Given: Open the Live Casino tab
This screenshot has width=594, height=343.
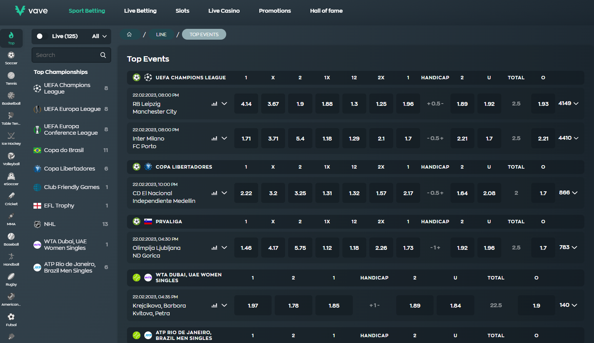Looking at the screenshot, I should point(224,11).
